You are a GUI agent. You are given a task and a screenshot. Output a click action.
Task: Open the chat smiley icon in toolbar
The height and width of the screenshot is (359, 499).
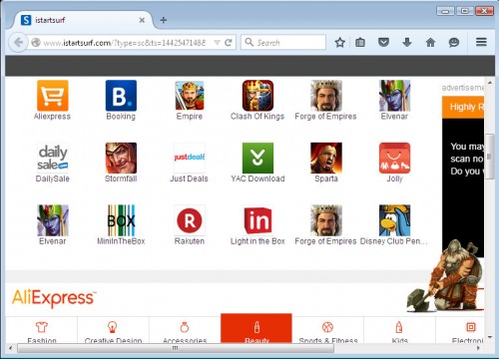click(454, 42)
